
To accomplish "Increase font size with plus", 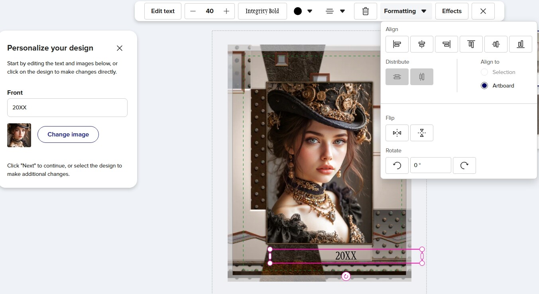I will 226,11.
